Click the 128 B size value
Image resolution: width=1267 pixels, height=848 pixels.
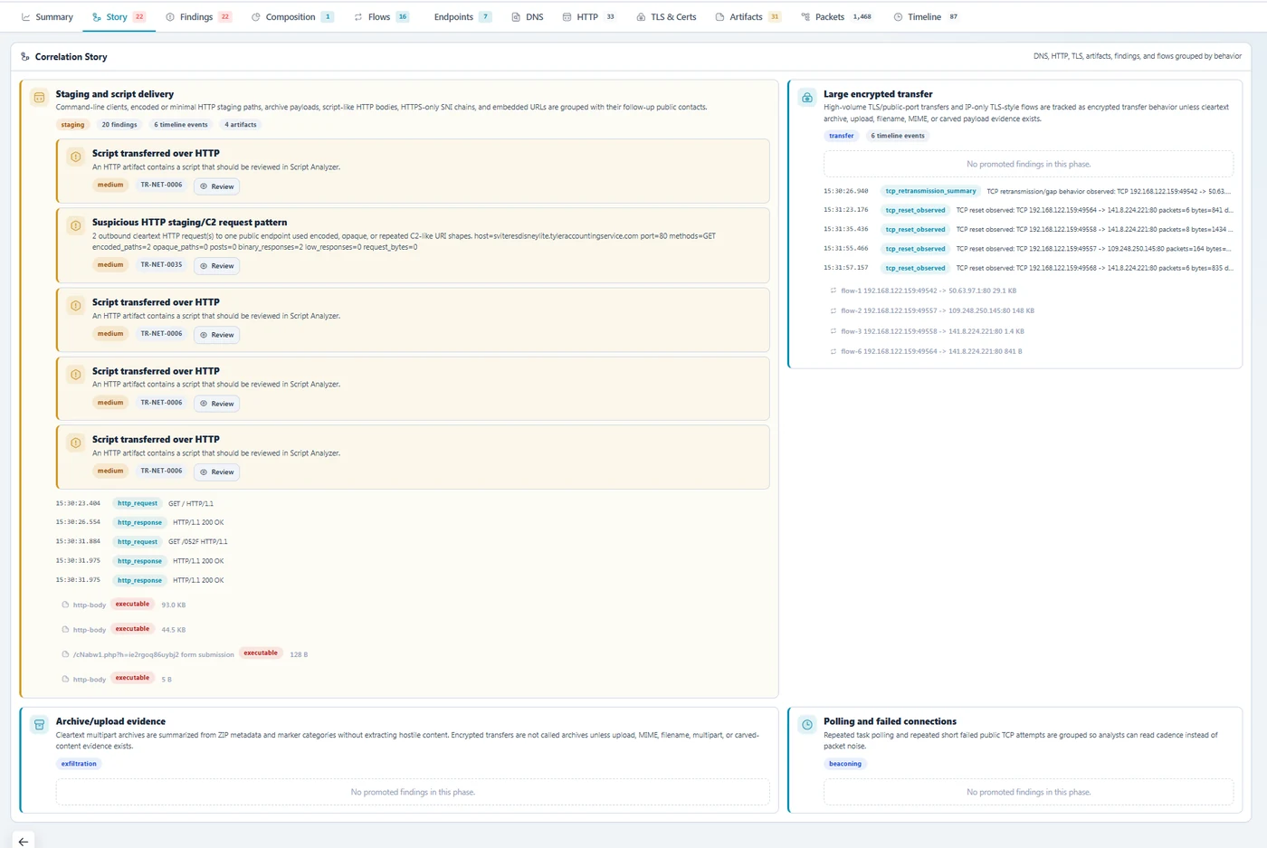299,654
